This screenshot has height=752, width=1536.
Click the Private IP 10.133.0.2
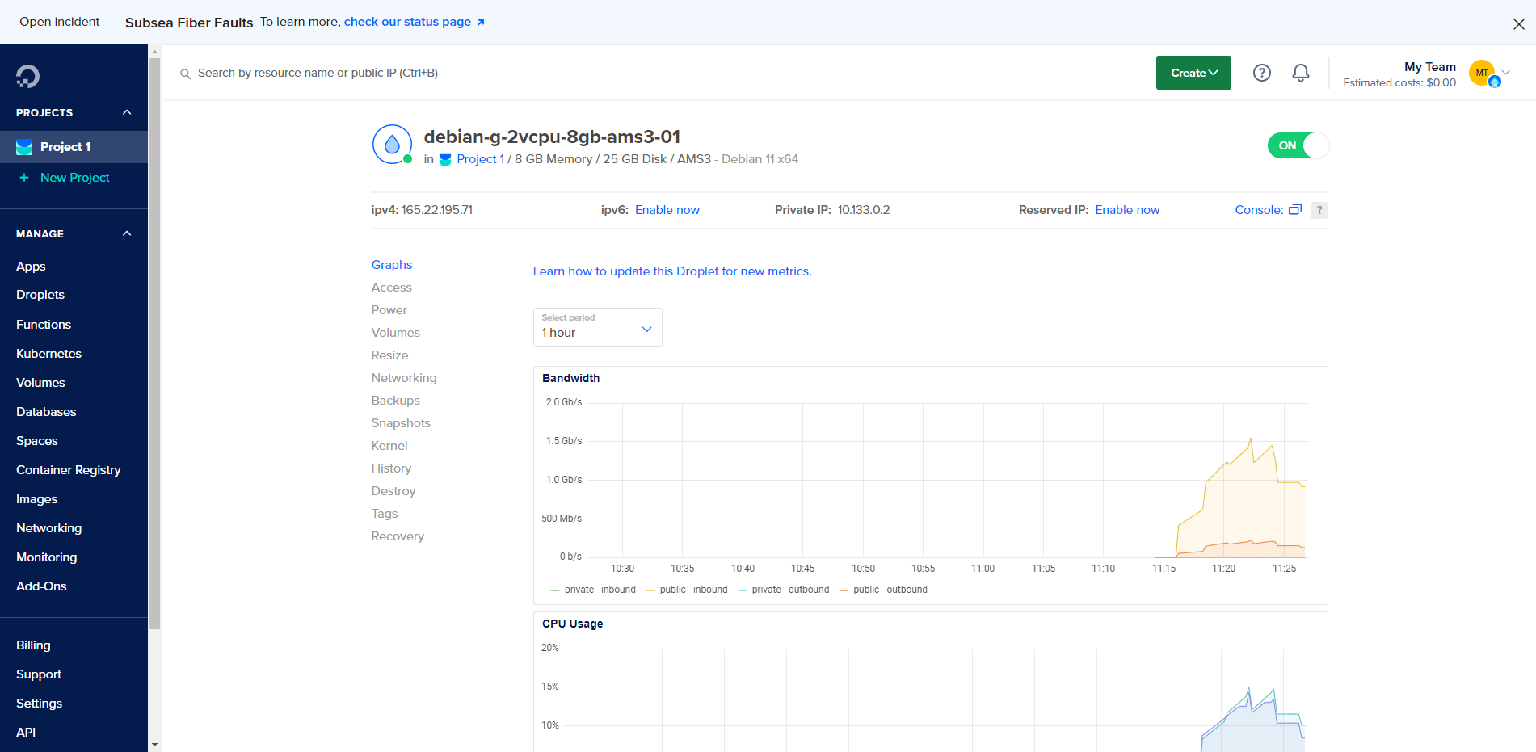864,210
